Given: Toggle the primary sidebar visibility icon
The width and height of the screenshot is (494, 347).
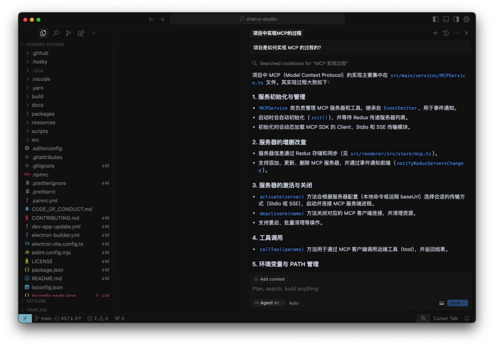Looking at the screenshot, I should [x=435, y=19].
